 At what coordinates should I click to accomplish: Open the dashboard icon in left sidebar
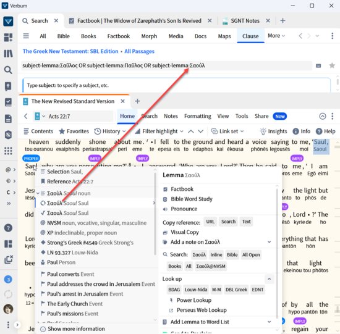click(8, 37)
